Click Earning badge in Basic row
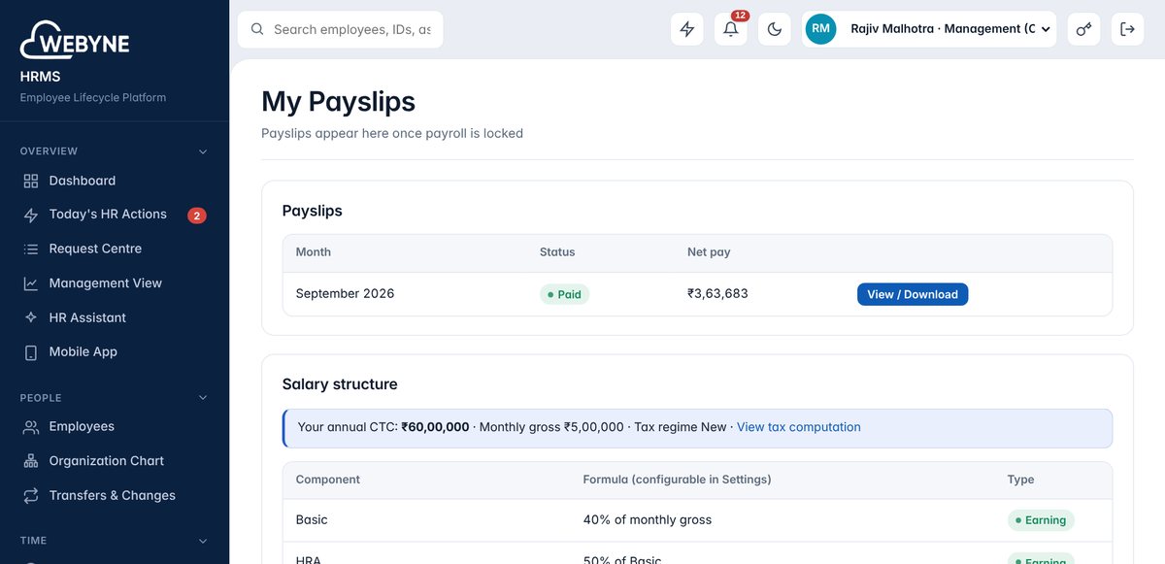 [1041, 520]
